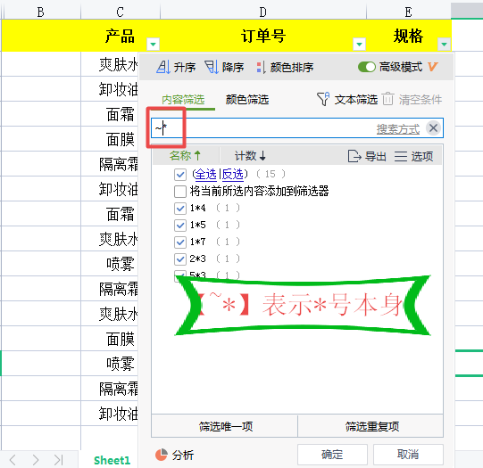
Task: Go to previous sheet arrow
Action: pyautogui.click(x=12, y=460)
